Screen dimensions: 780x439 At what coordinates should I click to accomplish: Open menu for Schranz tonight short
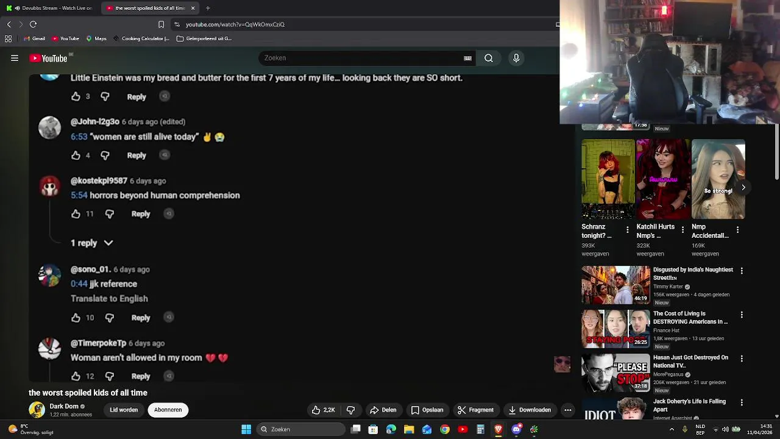628,230
